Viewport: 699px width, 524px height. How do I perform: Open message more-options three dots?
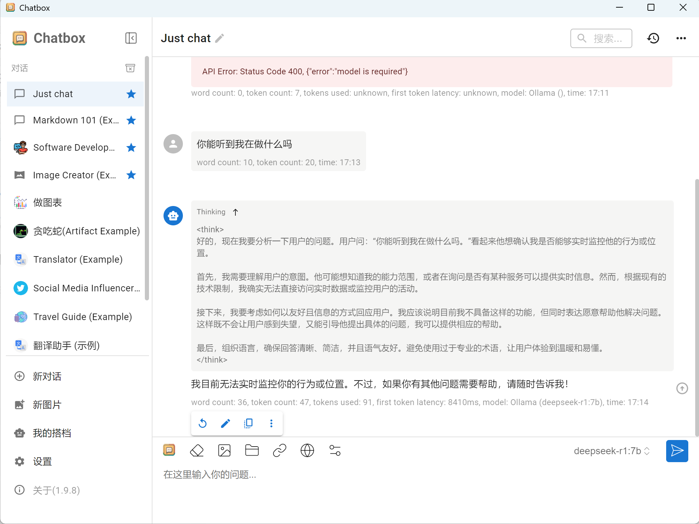[x=271, y=423]
